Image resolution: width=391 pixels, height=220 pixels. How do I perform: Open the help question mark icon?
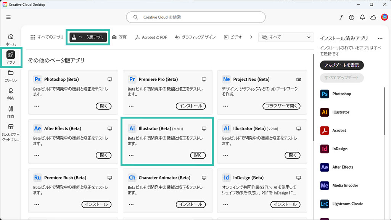[352, 18]
